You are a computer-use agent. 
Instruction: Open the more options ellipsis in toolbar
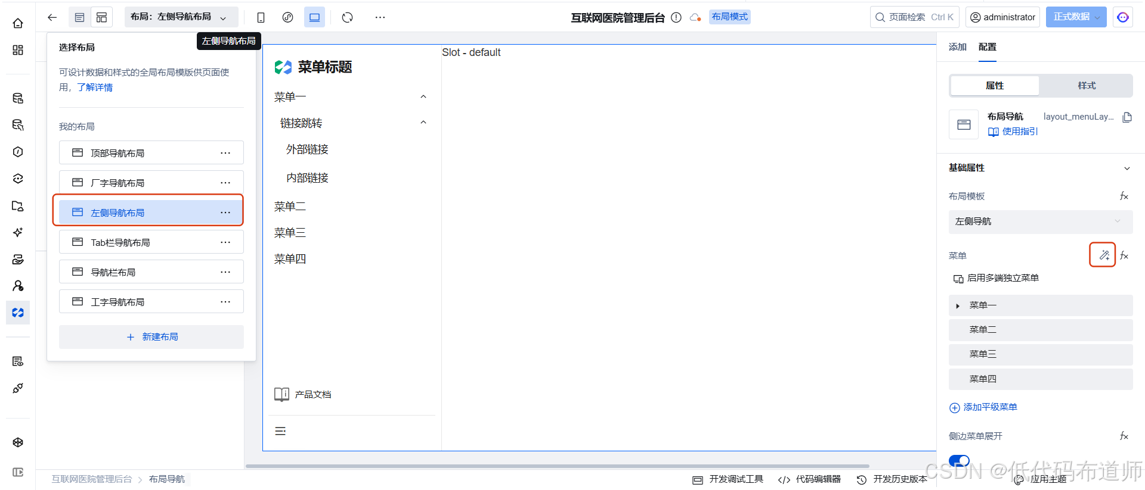[380, 17]
